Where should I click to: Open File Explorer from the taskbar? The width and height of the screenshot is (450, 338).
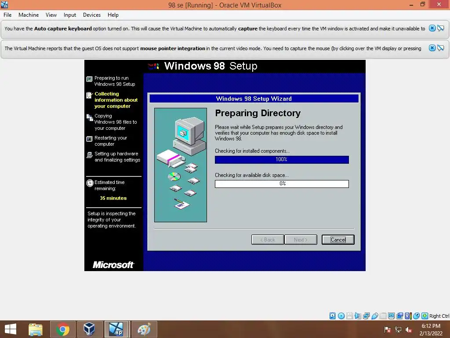[x=36, y=329]
